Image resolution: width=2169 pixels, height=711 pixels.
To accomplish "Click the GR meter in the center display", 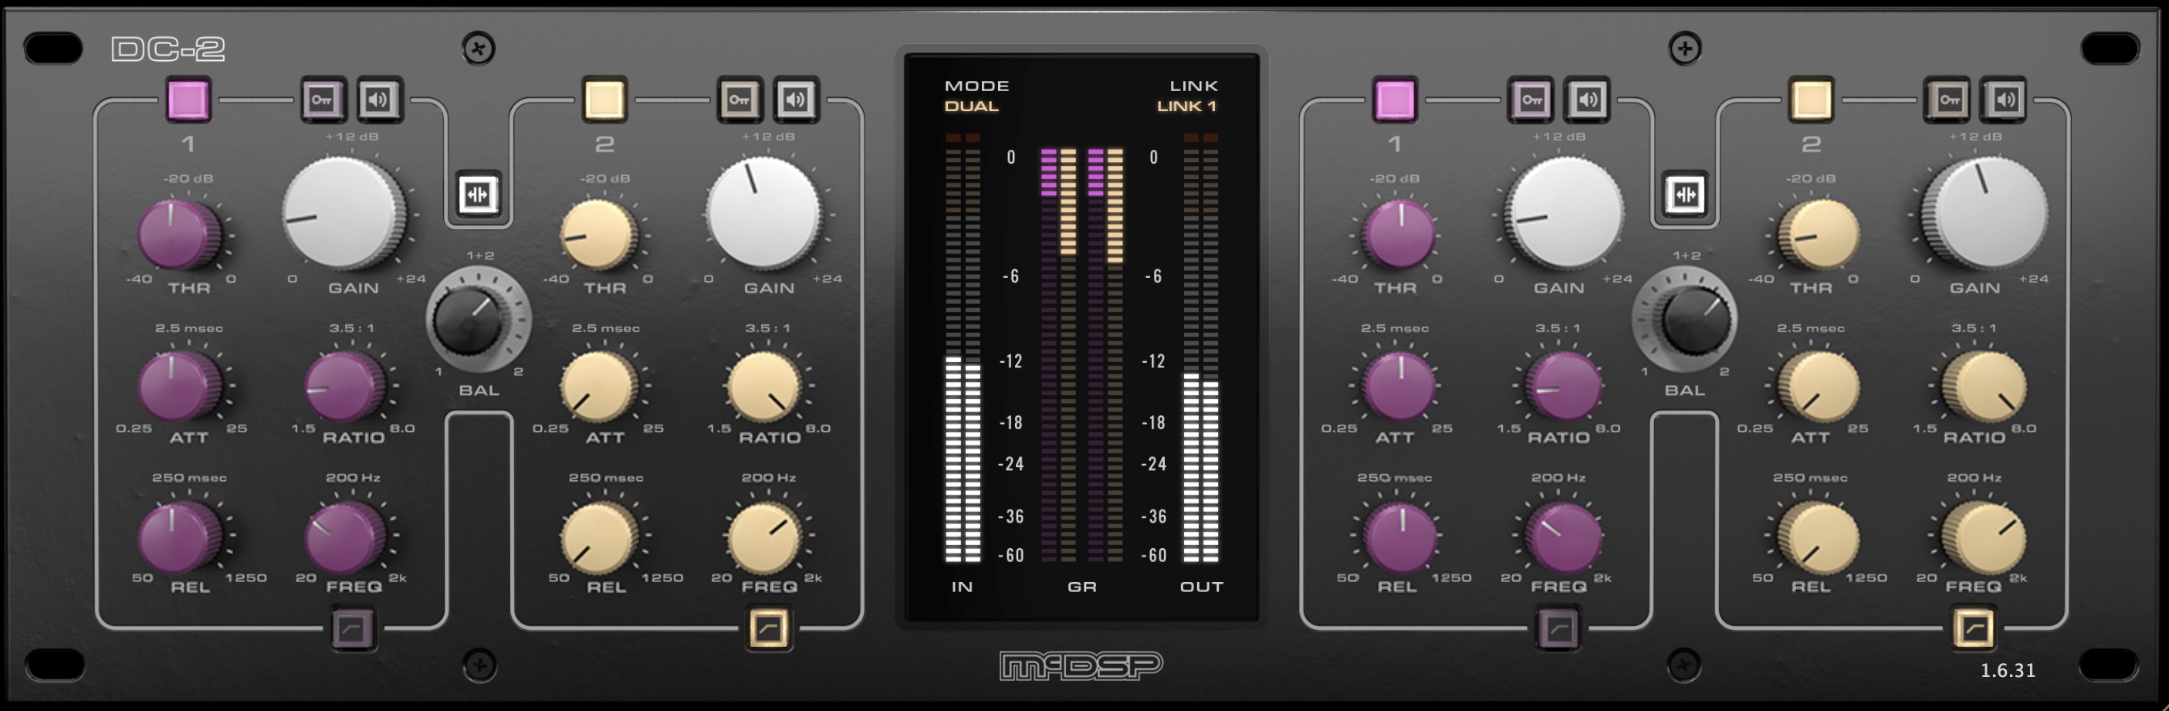I will [1082, 354].
